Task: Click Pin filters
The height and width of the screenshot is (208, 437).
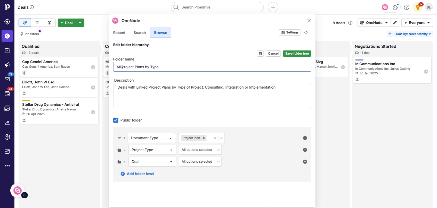Action: (30, 34)
